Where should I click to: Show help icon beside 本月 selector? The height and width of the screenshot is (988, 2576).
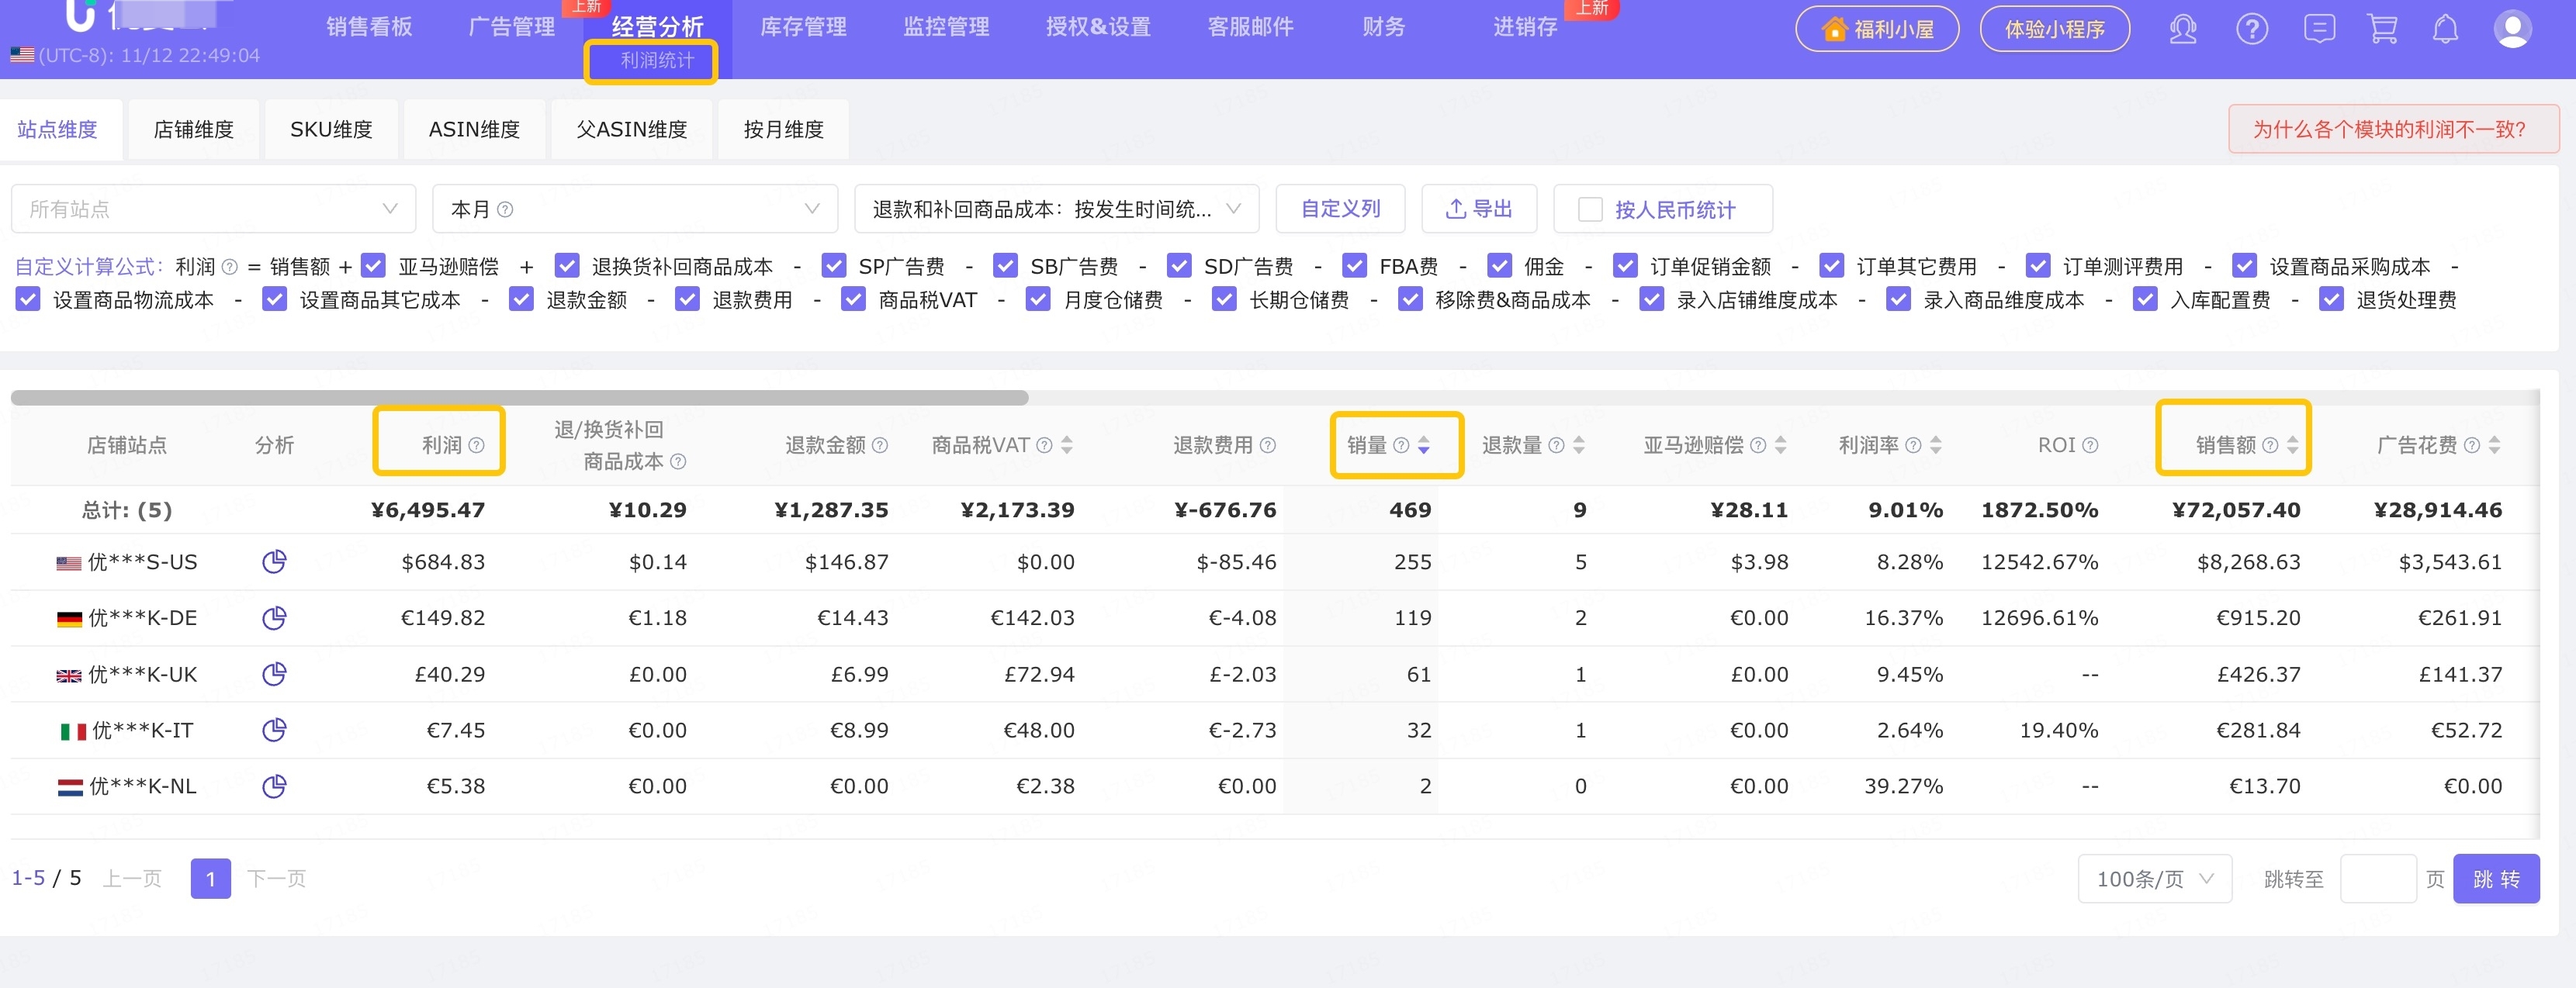click(505, 210)
